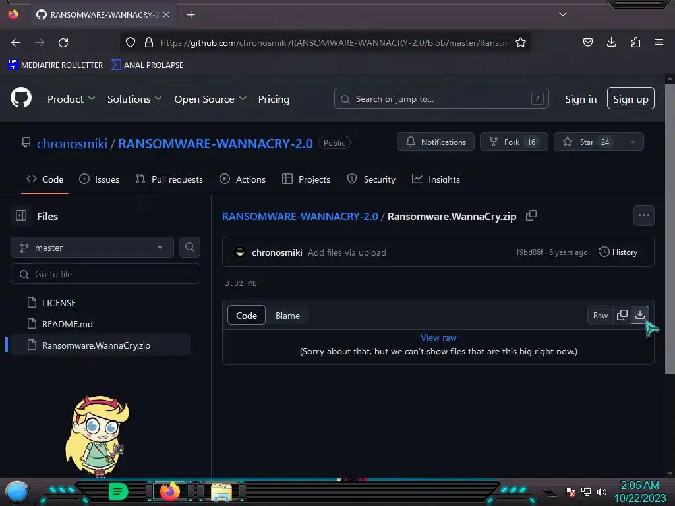675x506 pixels.
Task: Click the page vertical scrollbar
Action: [670, 228]
